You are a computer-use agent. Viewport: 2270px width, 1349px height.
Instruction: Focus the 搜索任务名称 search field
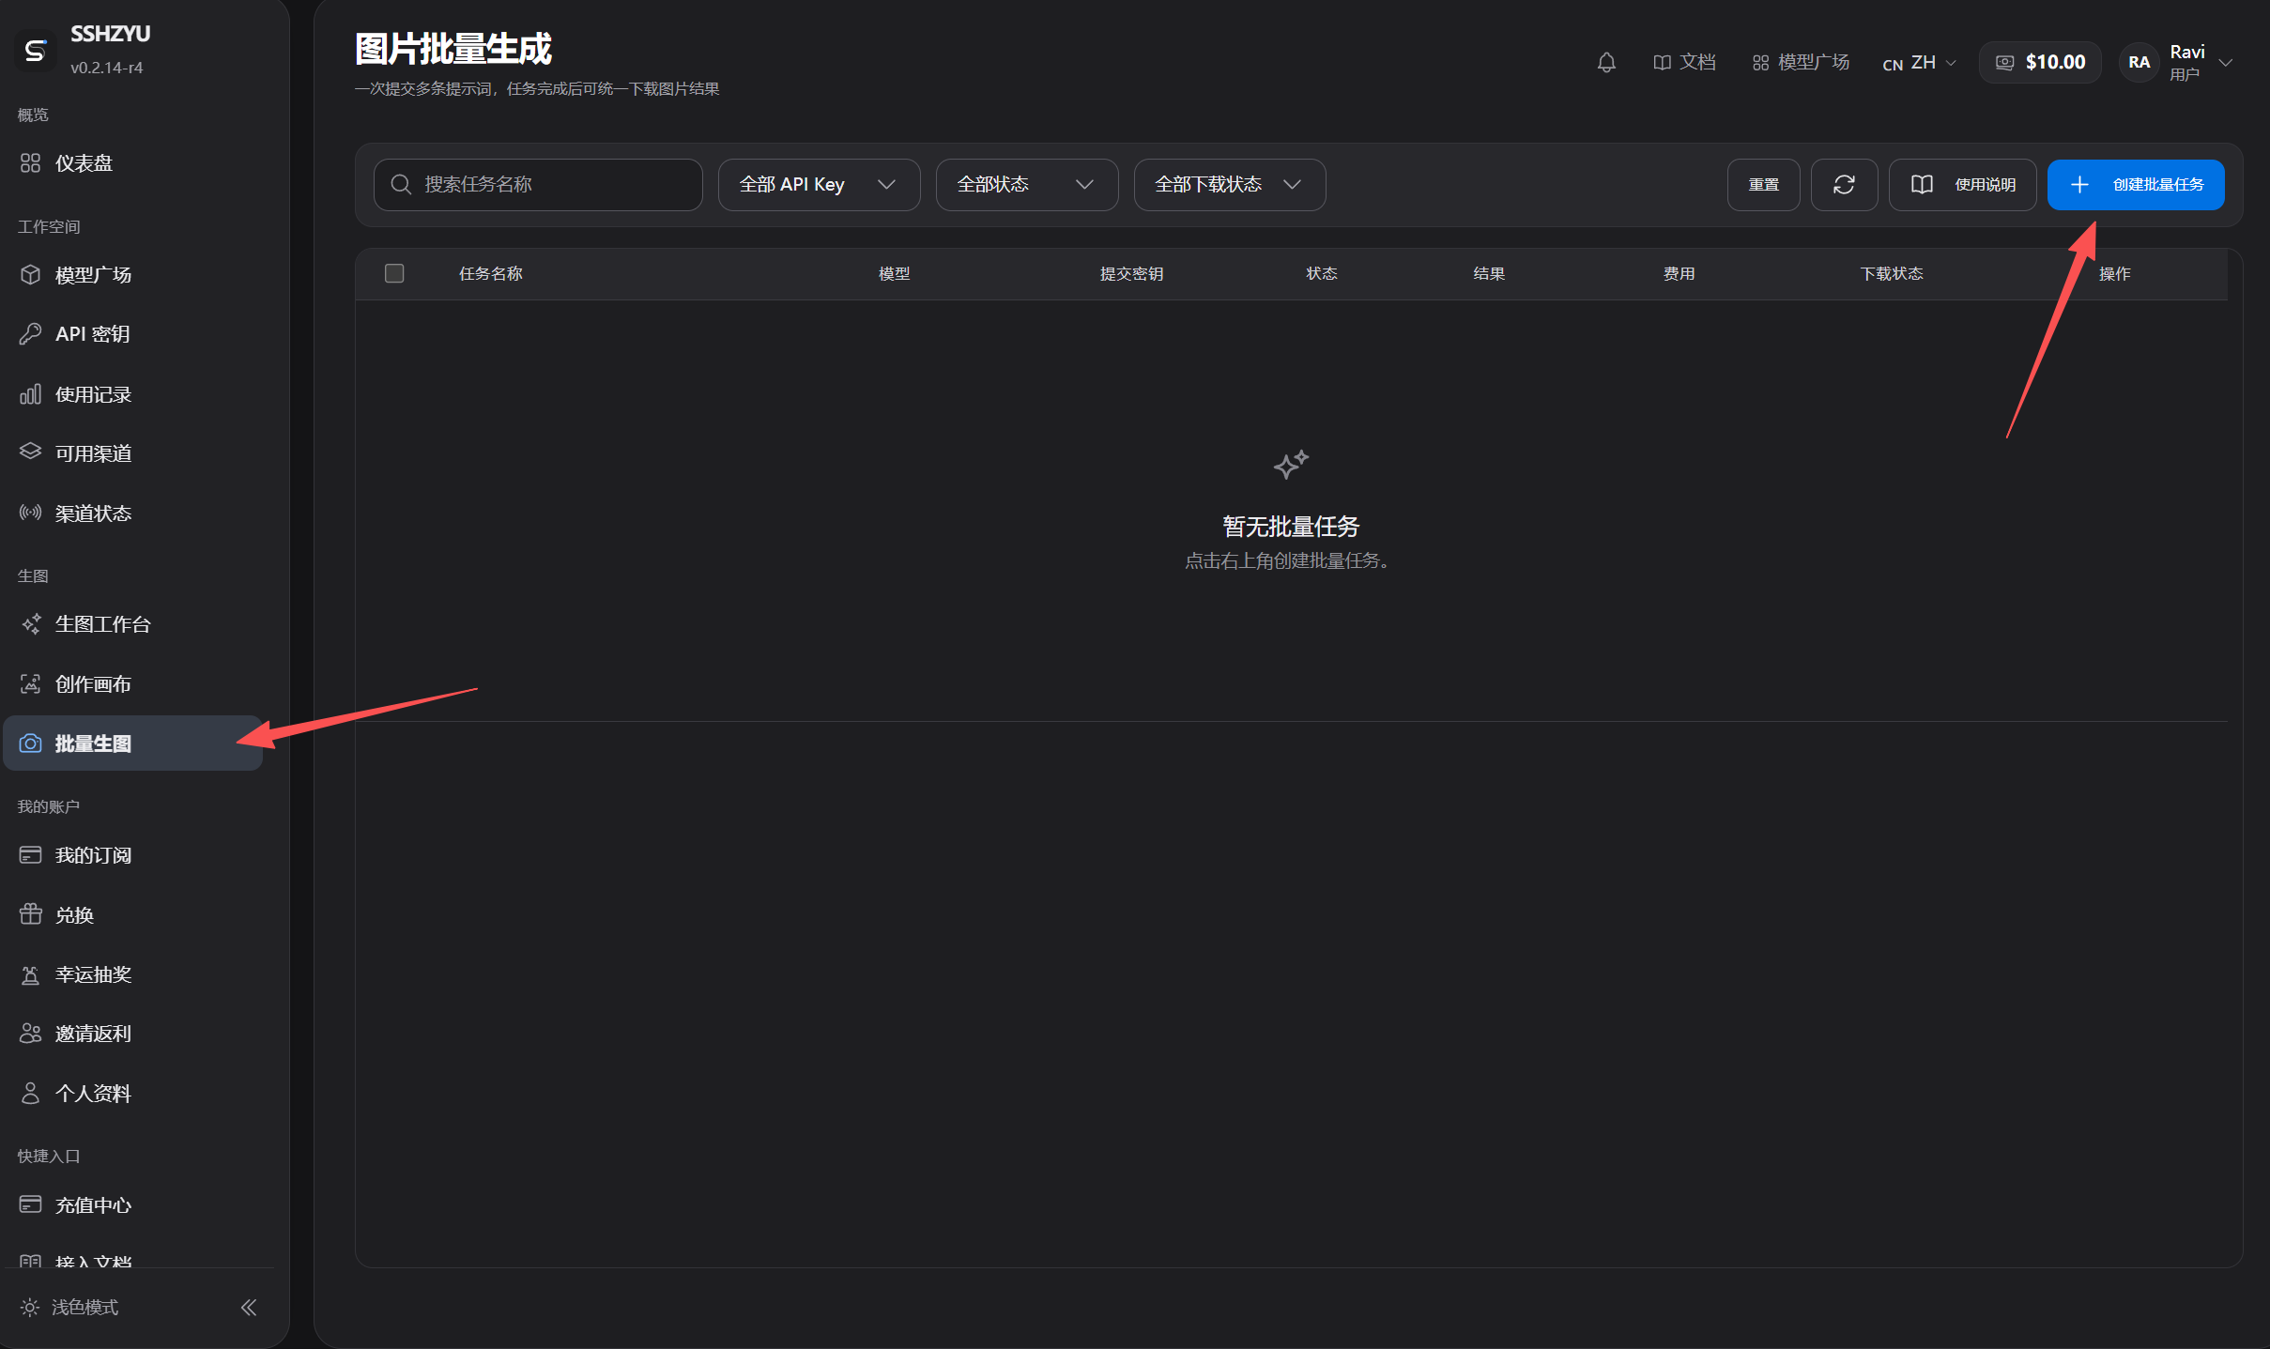538,185
